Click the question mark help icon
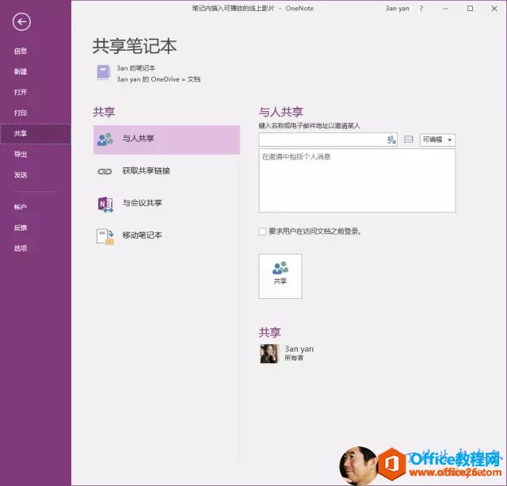This screenshot has width=507, height=486. click(x=421, y=8)
